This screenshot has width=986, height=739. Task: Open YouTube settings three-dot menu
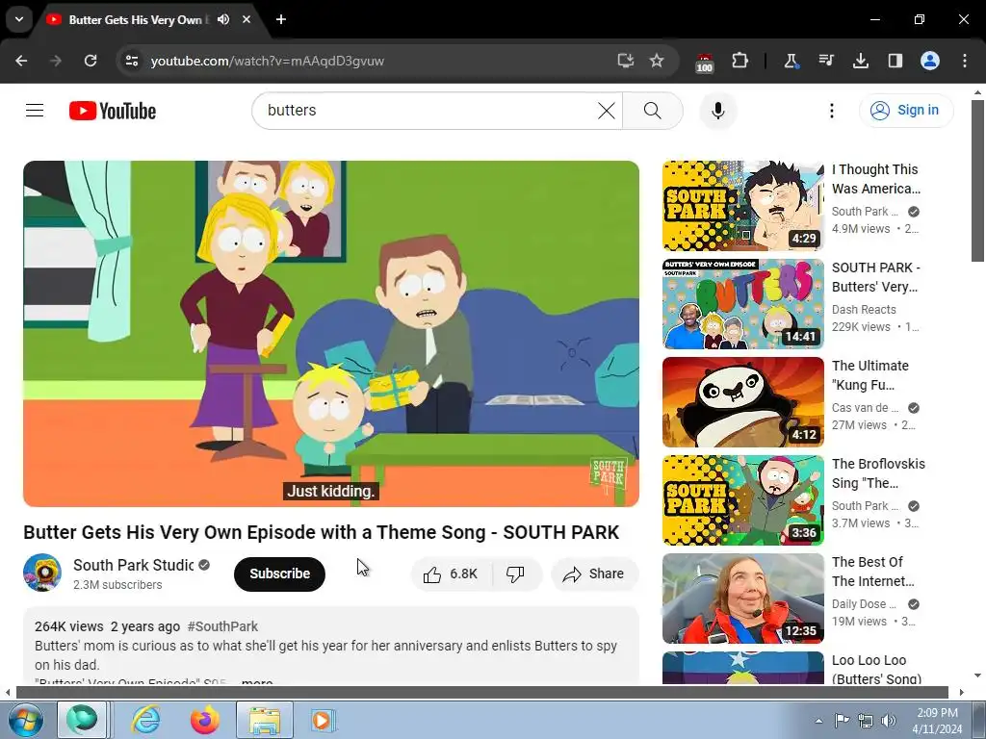click(x=831, y=111)
